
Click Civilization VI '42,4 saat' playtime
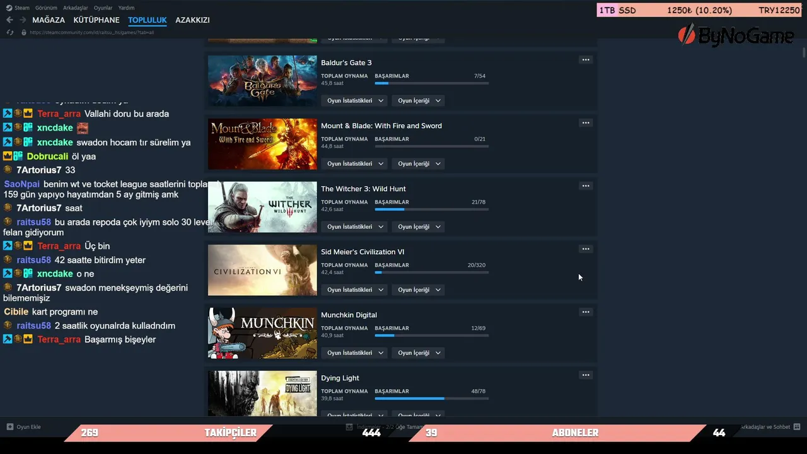pyautogui.click(x=332, y=272)
